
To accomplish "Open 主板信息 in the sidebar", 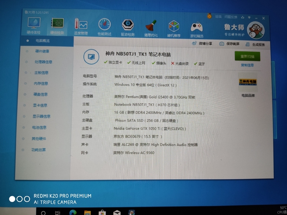I will click(x=41, y=73).
